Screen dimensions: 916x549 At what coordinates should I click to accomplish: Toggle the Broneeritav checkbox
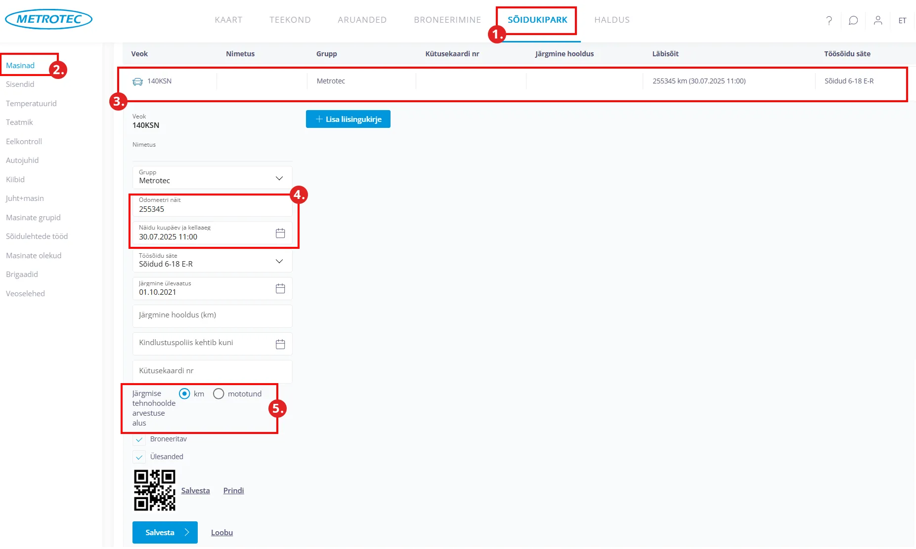click(x=139, y=439)
